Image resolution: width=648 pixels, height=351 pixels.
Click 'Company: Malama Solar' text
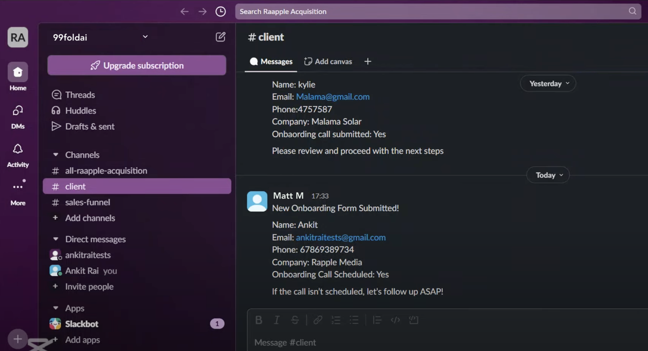coord(317,122)
